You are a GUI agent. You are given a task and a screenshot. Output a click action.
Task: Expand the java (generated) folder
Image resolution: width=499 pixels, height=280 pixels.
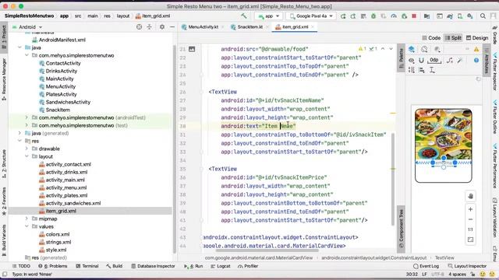19,133
